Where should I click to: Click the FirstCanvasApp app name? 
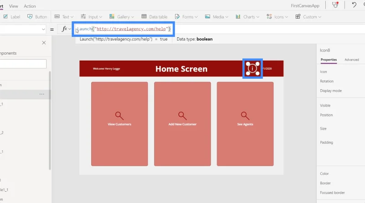tap(305, 6)
